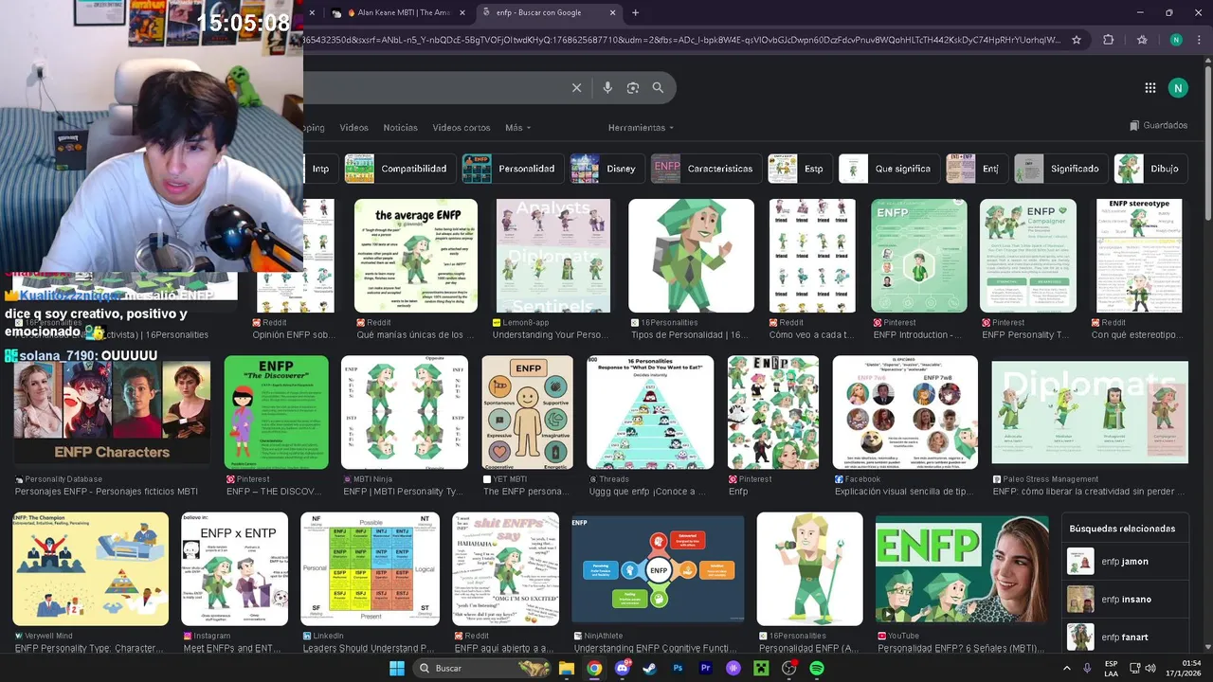Open the YET MBTI ENFP persona image

point(527,413)
